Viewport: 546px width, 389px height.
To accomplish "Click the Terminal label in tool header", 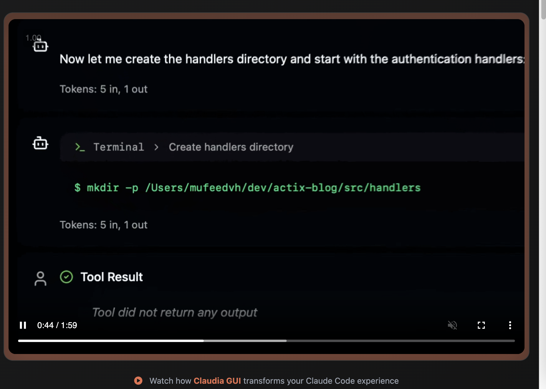I will [119, 147].
